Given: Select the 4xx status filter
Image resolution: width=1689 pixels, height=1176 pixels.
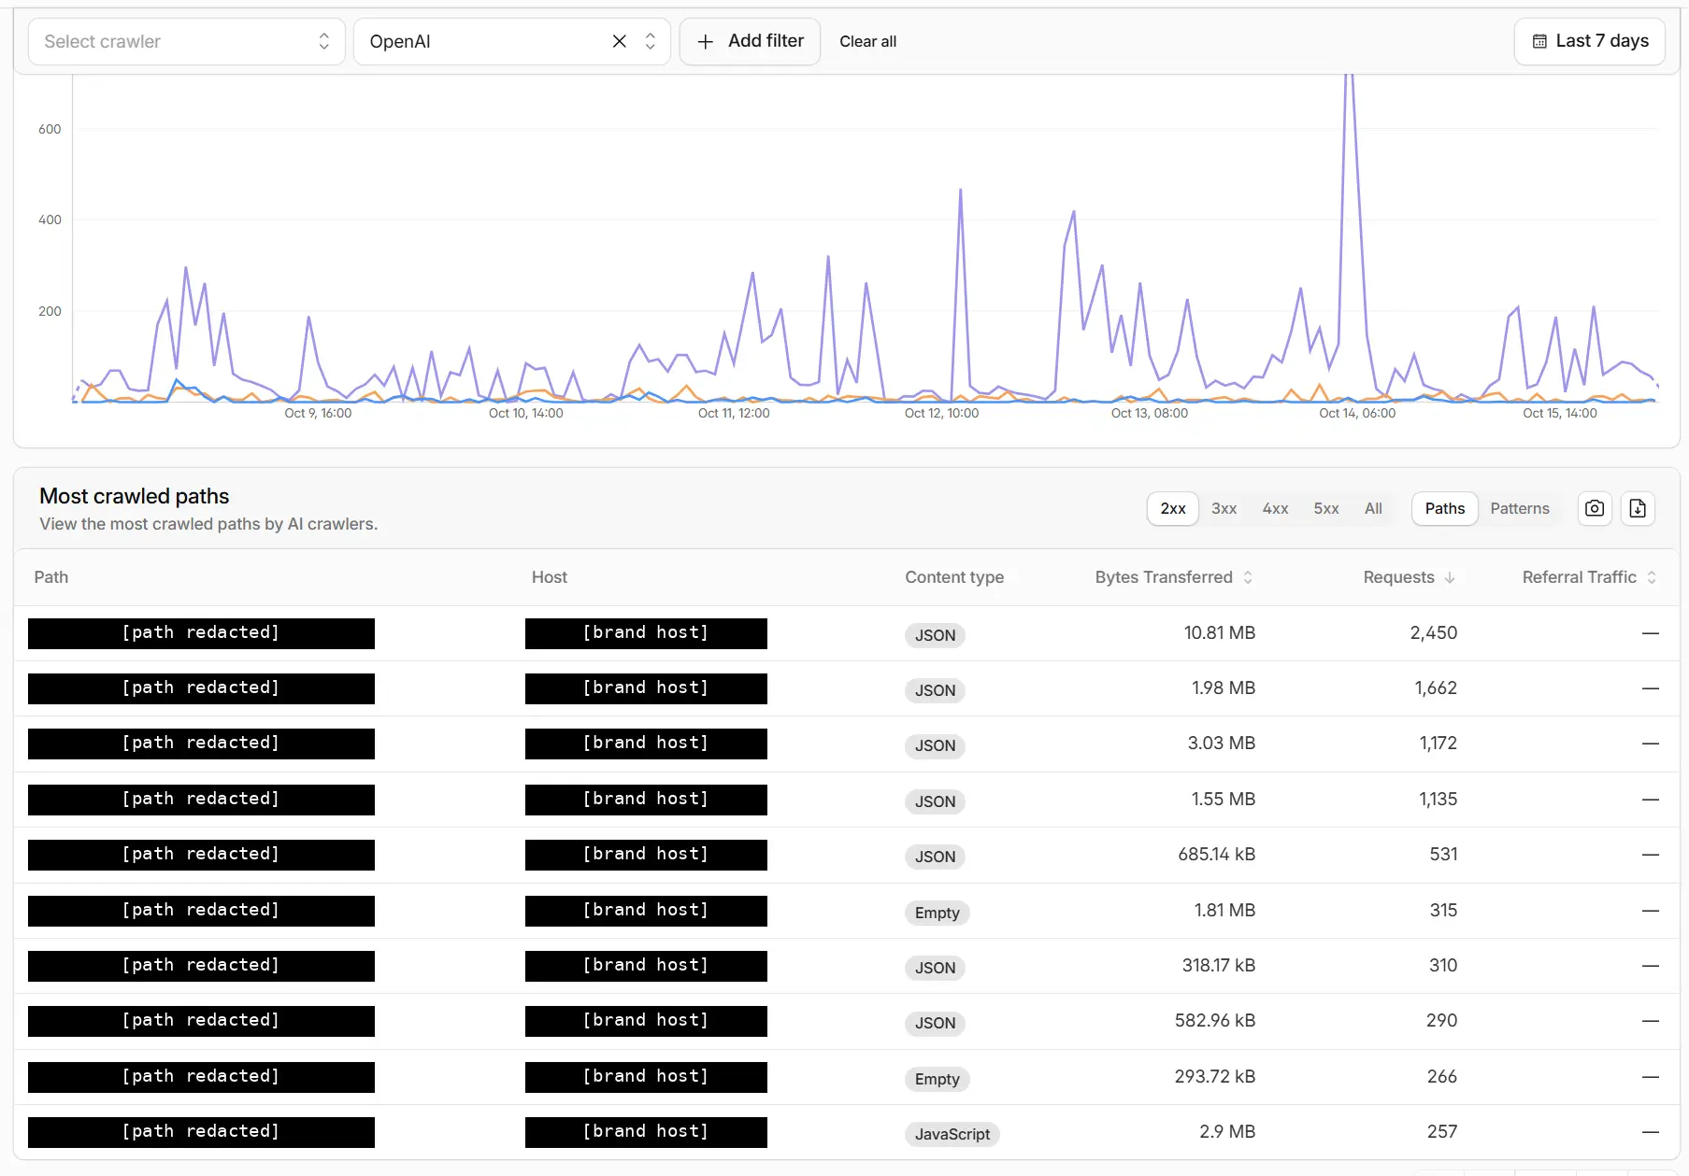Looking at the screenshot, I should coord(1275,508).
